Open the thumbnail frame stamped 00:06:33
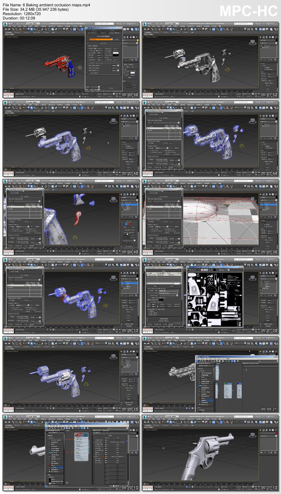 tap(71, 296)
